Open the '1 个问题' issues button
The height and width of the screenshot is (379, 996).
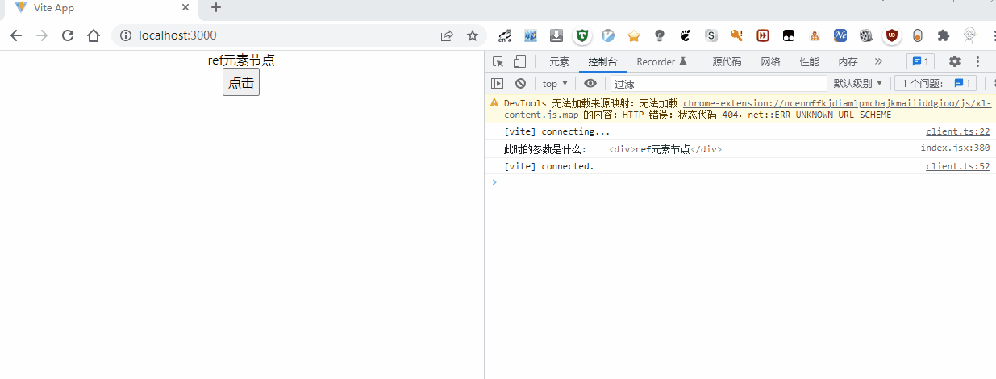pos(936,83)
